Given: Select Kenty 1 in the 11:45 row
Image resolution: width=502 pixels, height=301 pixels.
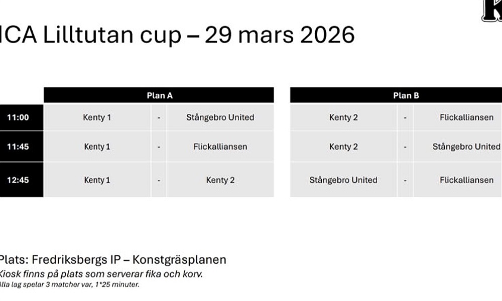Looking at the screenshot, I should click(97, 146).
